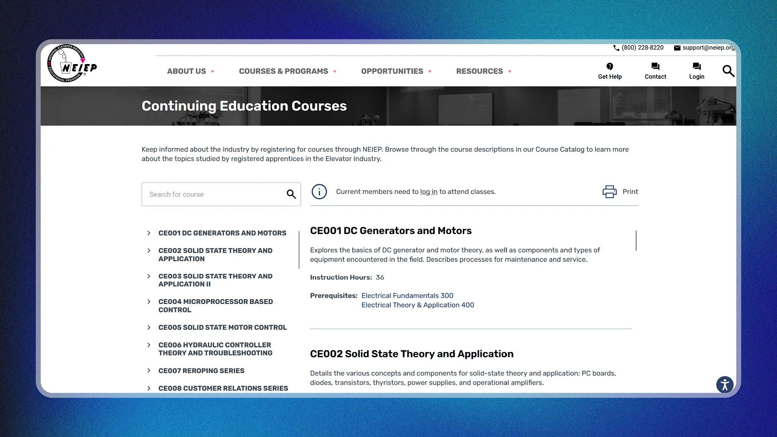Click the Get Help label
Viewport: 777px width, 437px height.
tap(610, 77)
